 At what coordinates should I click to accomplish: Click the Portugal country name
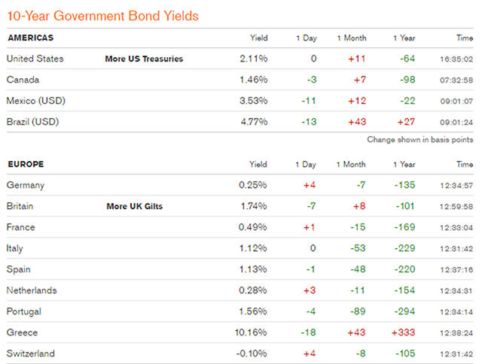(23, 311)
